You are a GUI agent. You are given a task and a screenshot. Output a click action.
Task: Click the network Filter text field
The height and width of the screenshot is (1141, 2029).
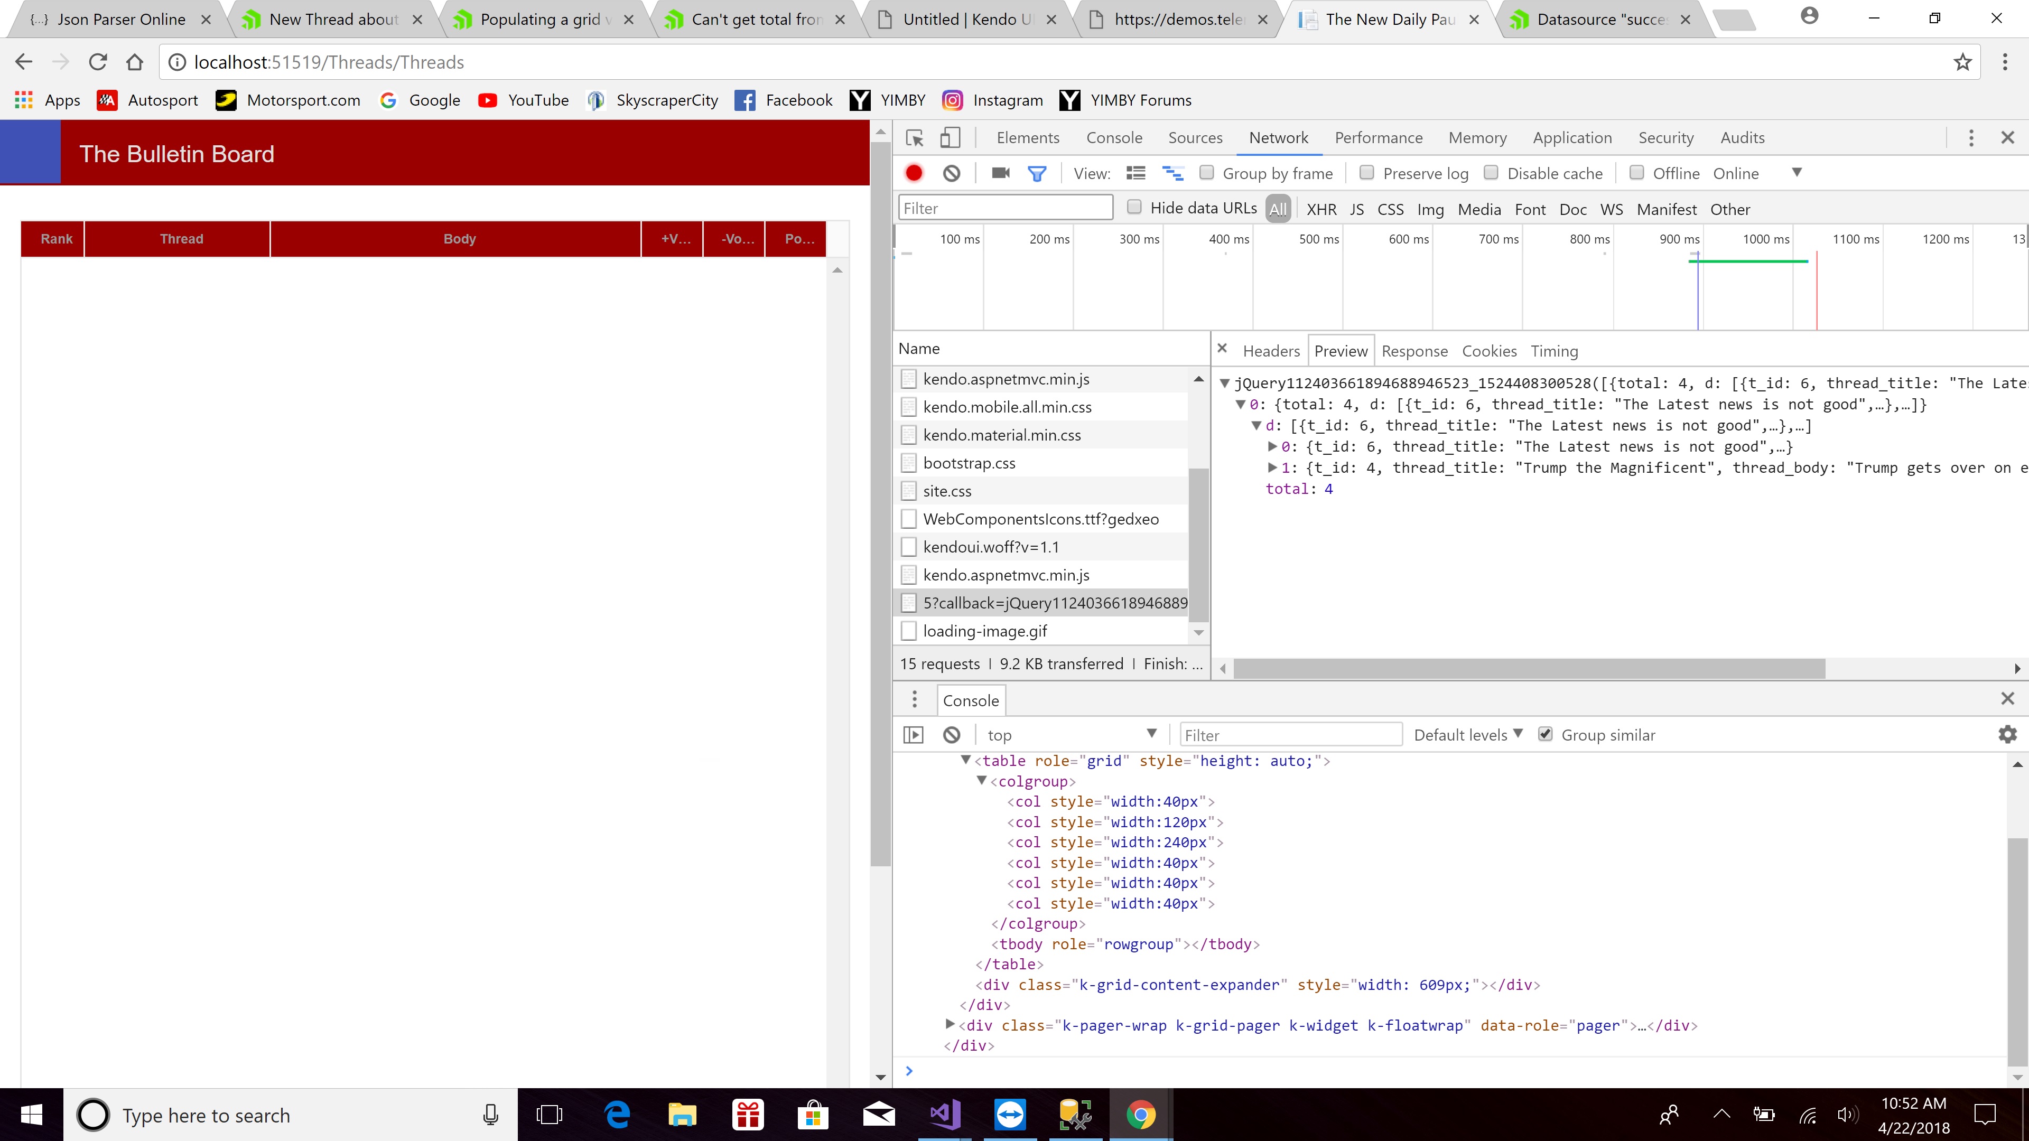pos(1004,208)
